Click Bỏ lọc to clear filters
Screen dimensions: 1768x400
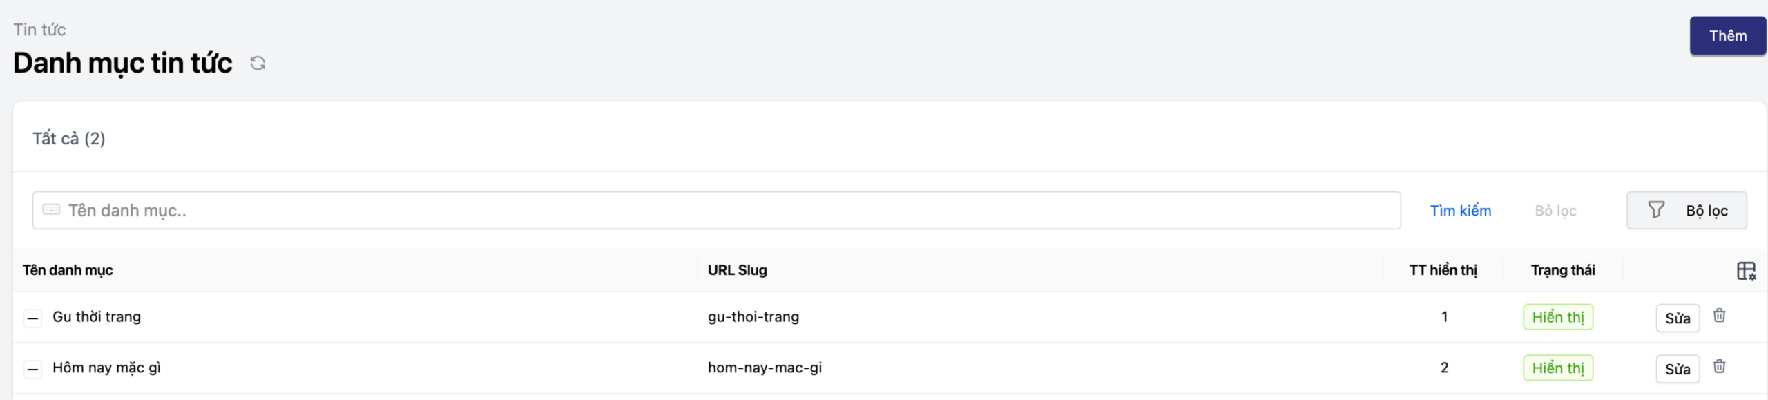1555,211
